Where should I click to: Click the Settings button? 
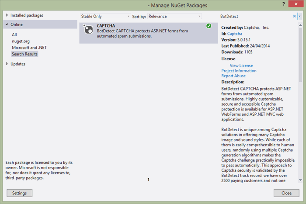pyautogui.click(x=20, y=193)
